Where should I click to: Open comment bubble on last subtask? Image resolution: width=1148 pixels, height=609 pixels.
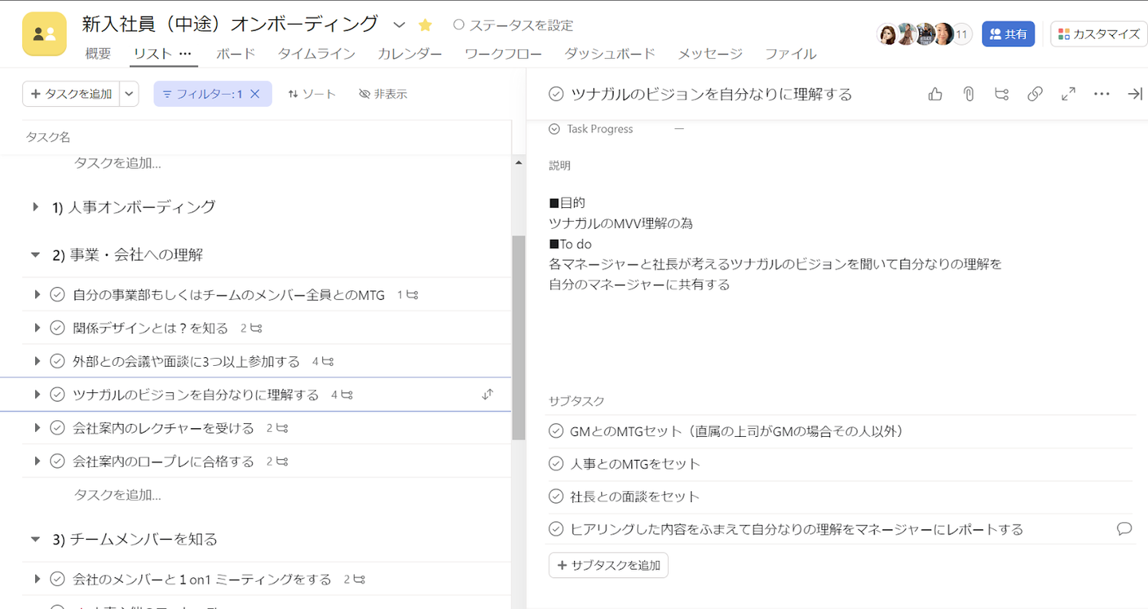click(1124, 528)
